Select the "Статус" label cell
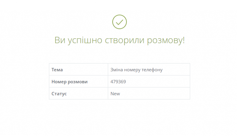 (78, 93)
